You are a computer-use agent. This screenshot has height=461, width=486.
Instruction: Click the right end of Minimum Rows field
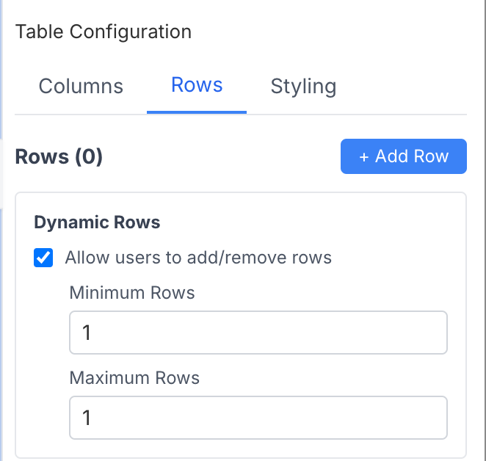tap(433, 333)
